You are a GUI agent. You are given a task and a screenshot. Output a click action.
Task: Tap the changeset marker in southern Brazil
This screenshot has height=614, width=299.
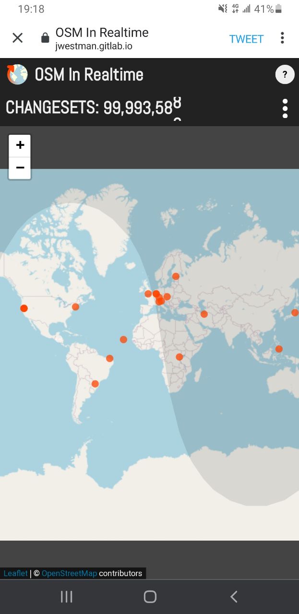tap(95, 384)
